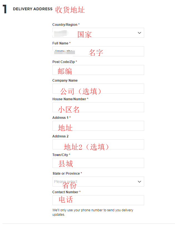
Task: Click inside the Address 1 field
Action: pyautogui.click(x=98, y=126)
